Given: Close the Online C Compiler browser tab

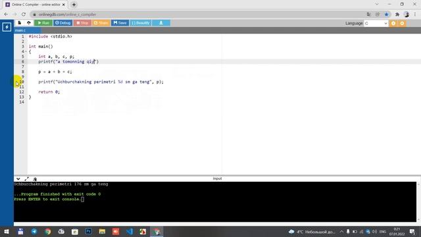Looking at the screenshot, I should pyautogui.click(x=64, y=5).
